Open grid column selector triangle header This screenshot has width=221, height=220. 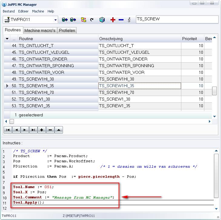[7, 39]
